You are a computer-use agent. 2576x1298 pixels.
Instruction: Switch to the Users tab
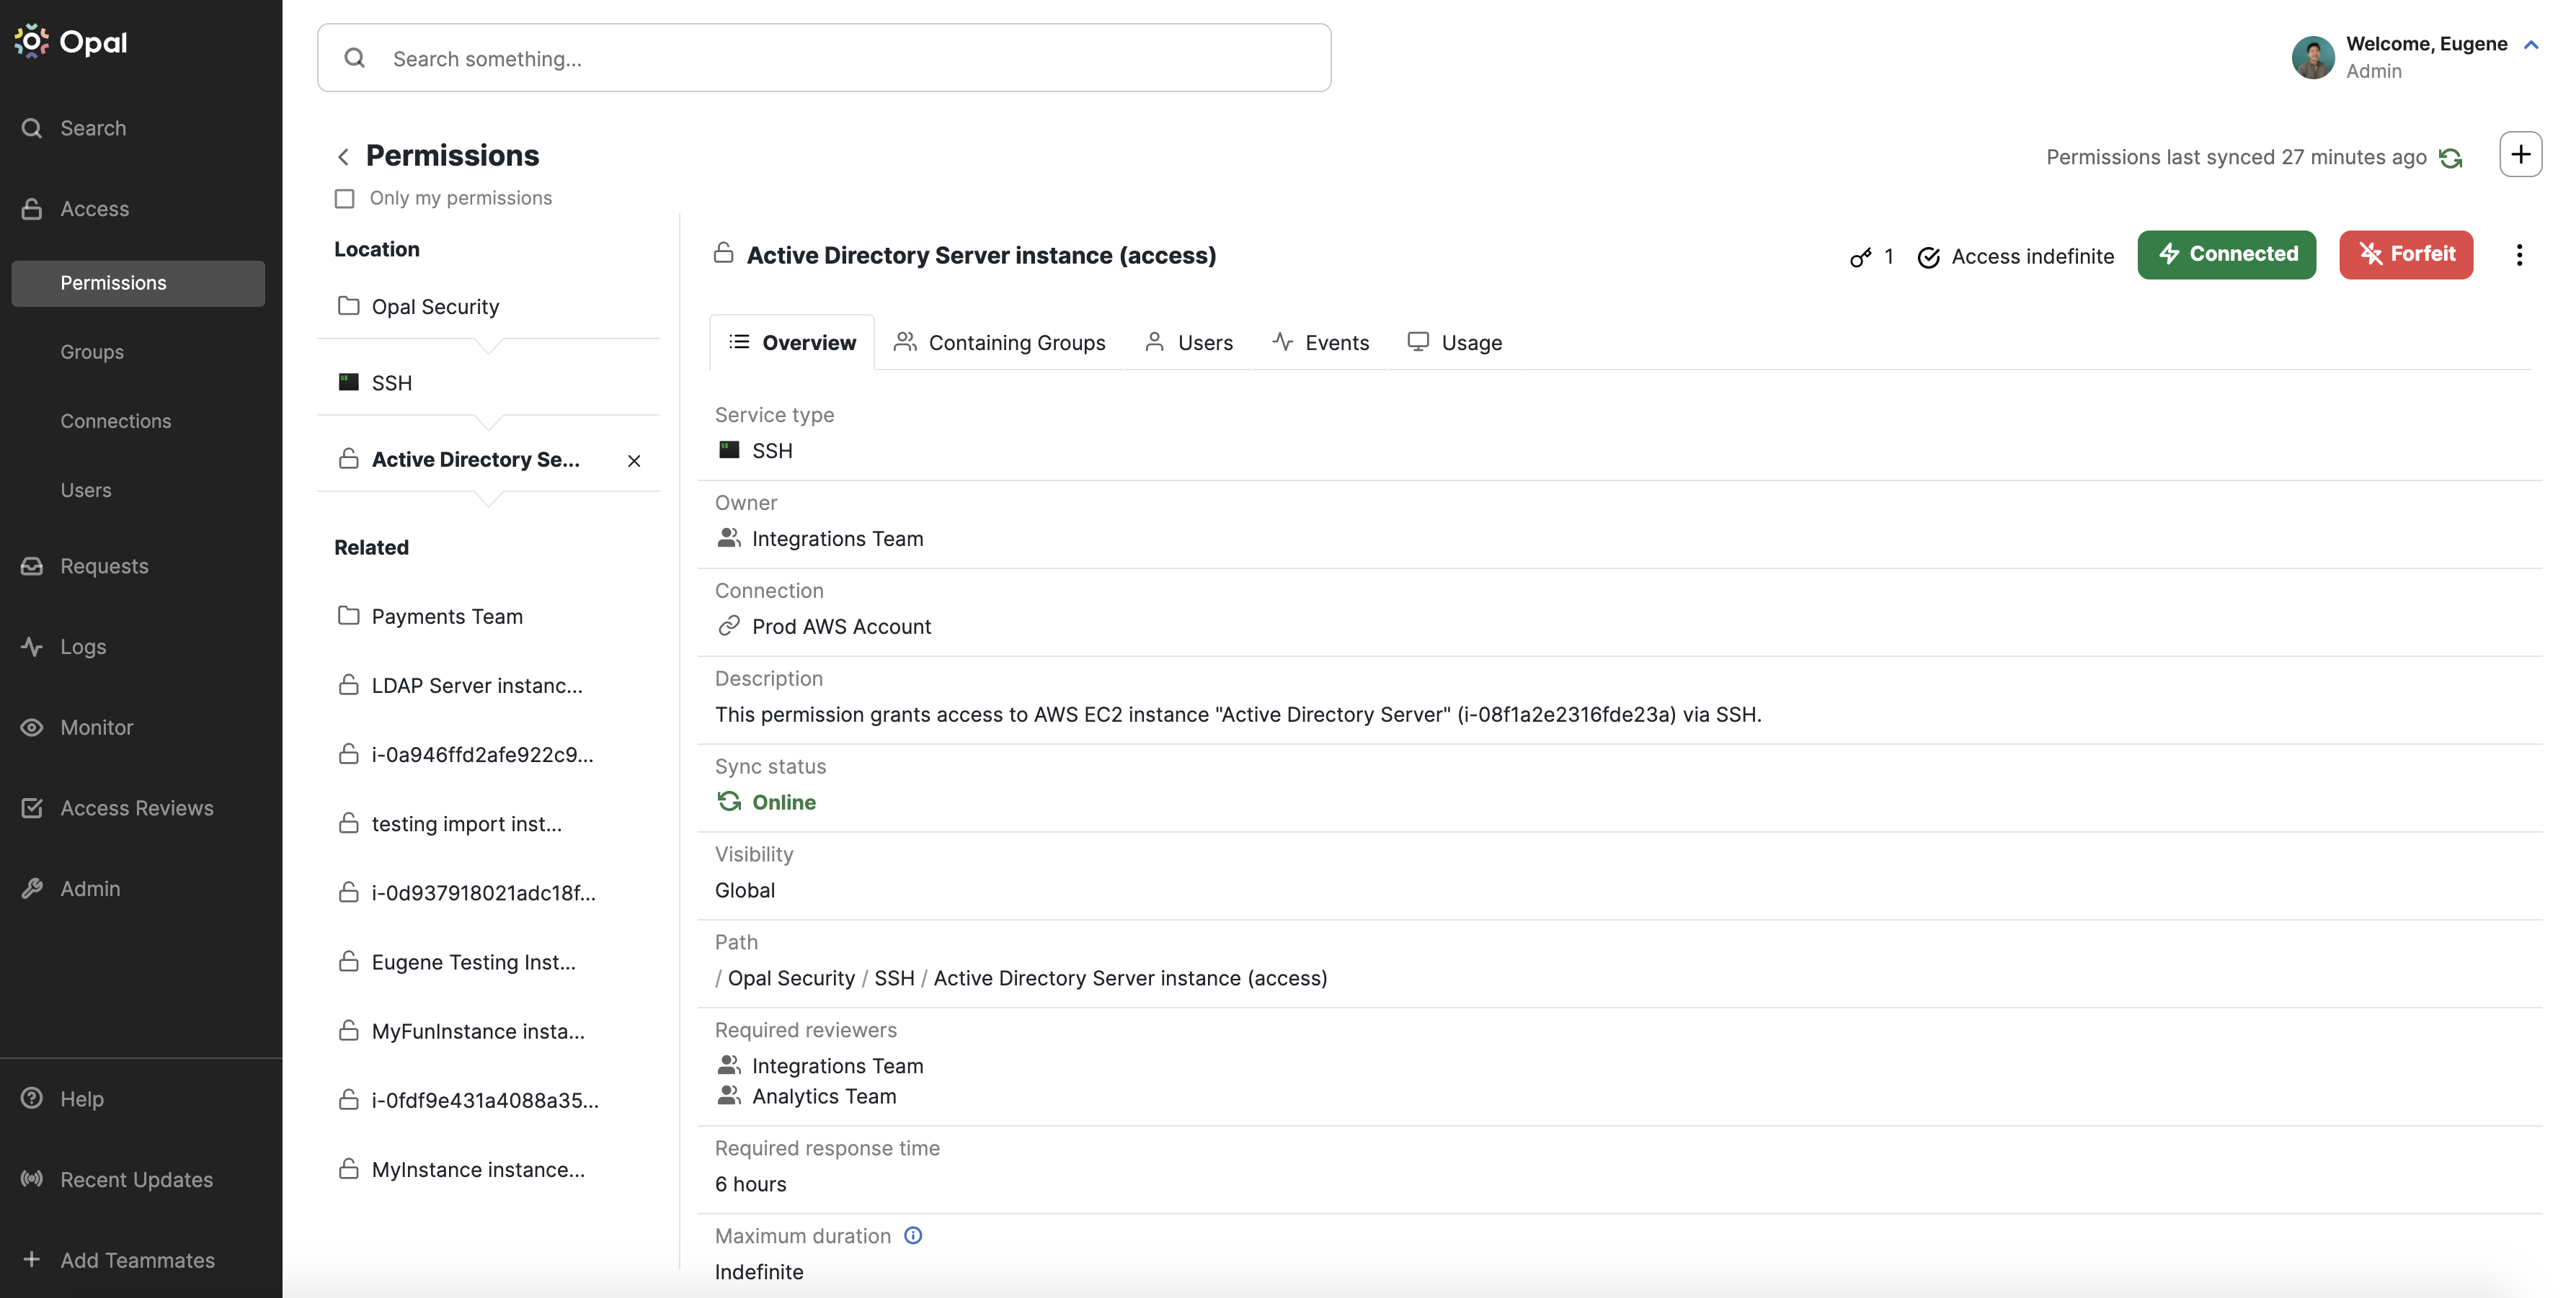1188,343
